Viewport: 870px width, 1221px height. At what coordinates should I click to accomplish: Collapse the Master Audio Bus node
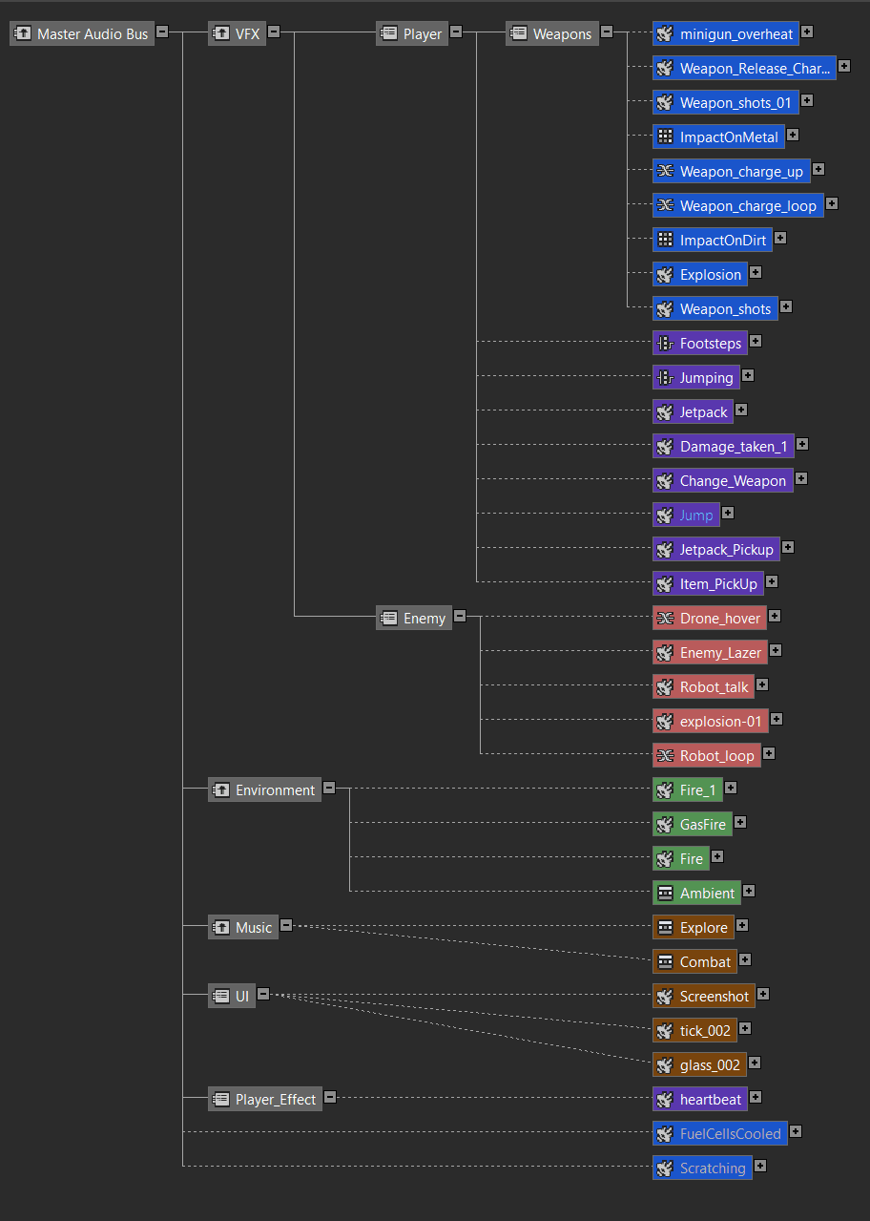[x=162, y=32]
